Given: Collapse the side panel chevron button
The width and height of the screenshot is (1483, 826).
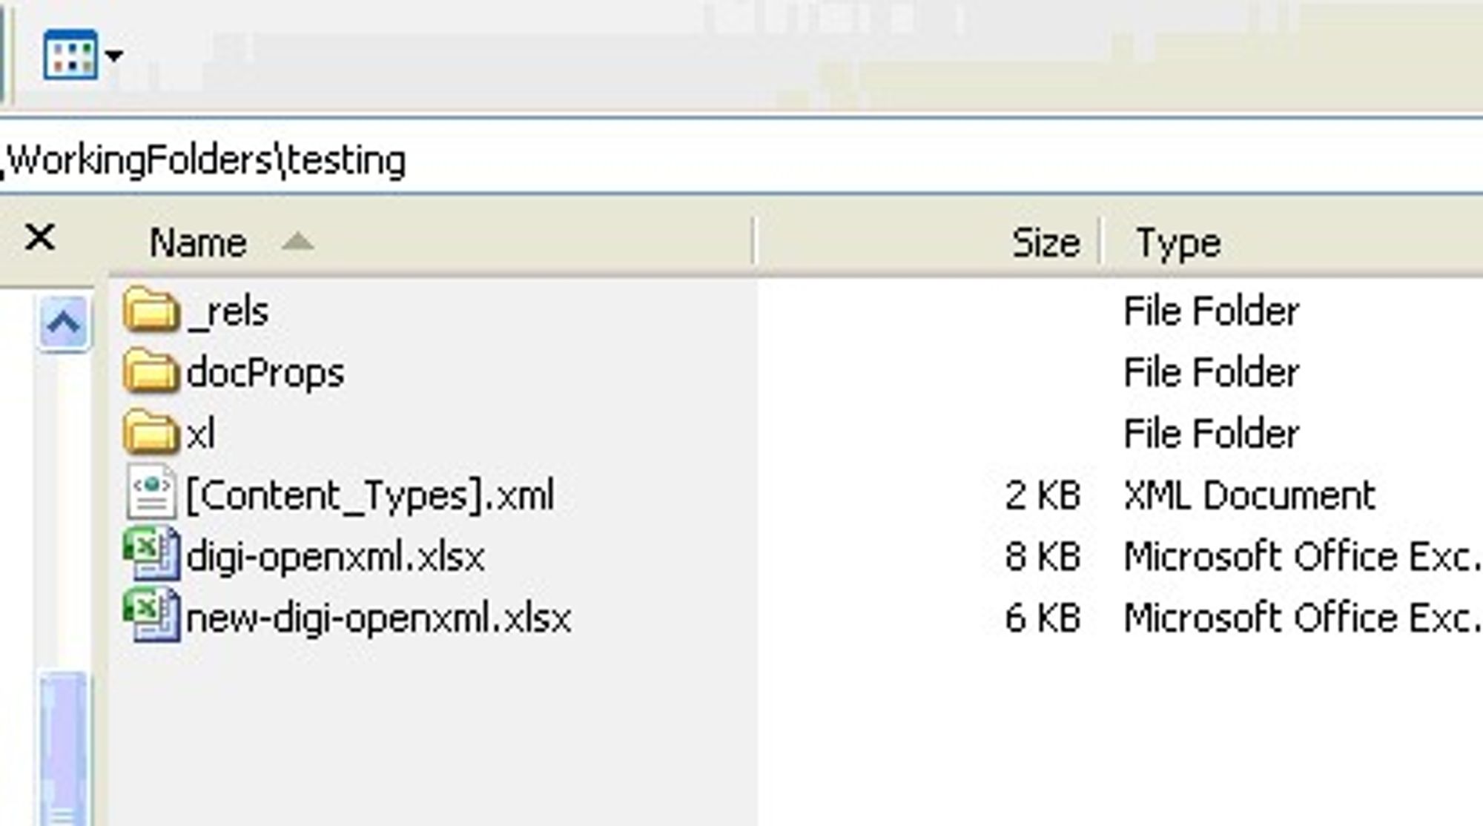Looking at the screenshot, I should point(64,322).
